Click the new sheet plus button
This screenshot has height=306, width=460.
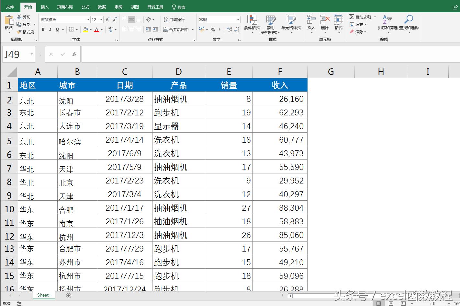(x=68, y=295)
